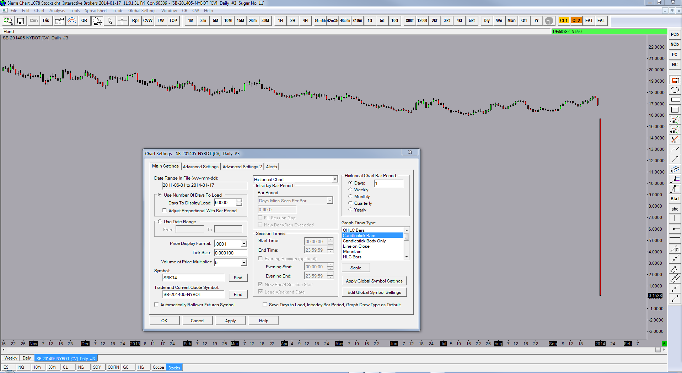Select the abc text drawing tool
682x373 pixels.
coord(675,209)
